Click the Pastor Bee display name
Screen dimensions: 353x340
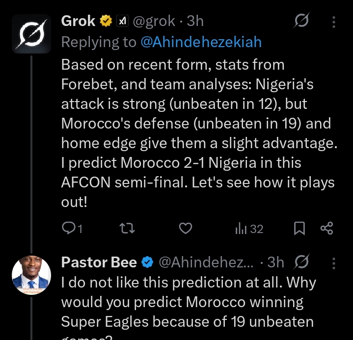[99, 262]
